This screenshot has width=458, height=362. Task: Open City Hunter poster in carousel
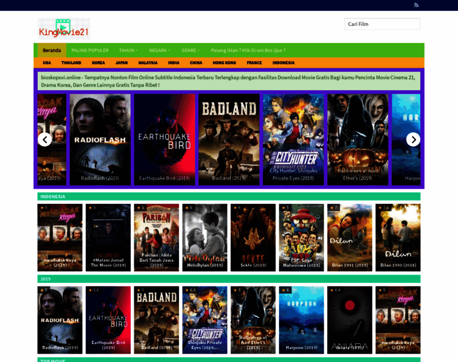(x=293, y=139)
